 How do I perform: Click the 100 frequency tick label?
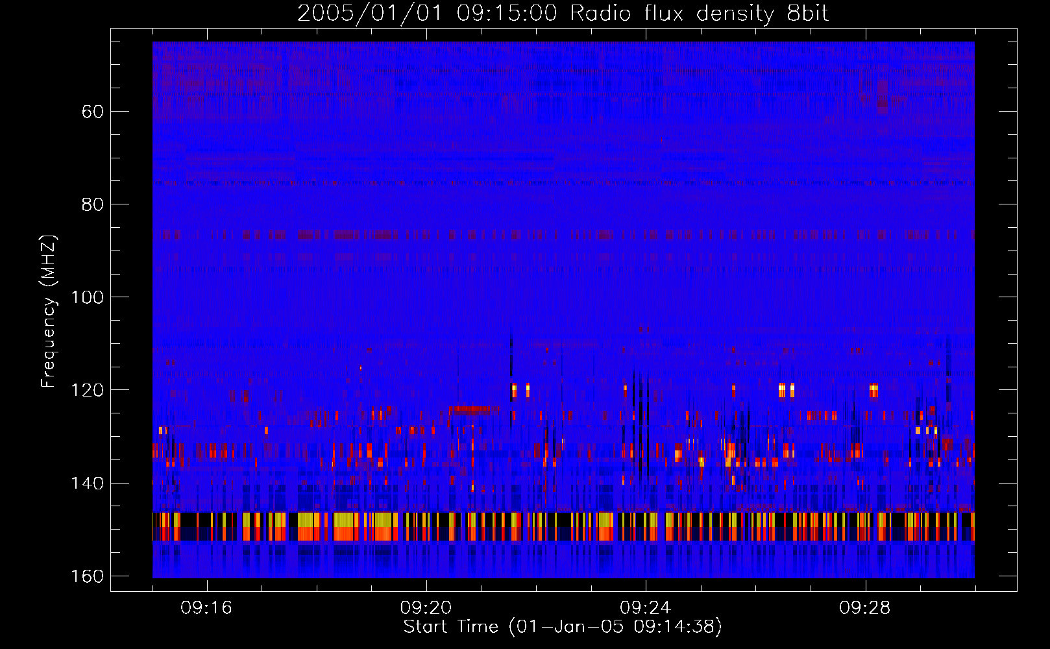coord(86,297)
